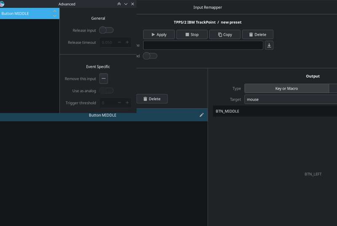Click the preset name input field
Screen dimensions: 337x226
[203, 45]
